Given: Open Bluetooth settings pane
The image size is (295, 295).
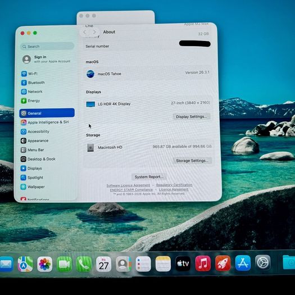Looking at the screenshot, I should tap(33, 83).
